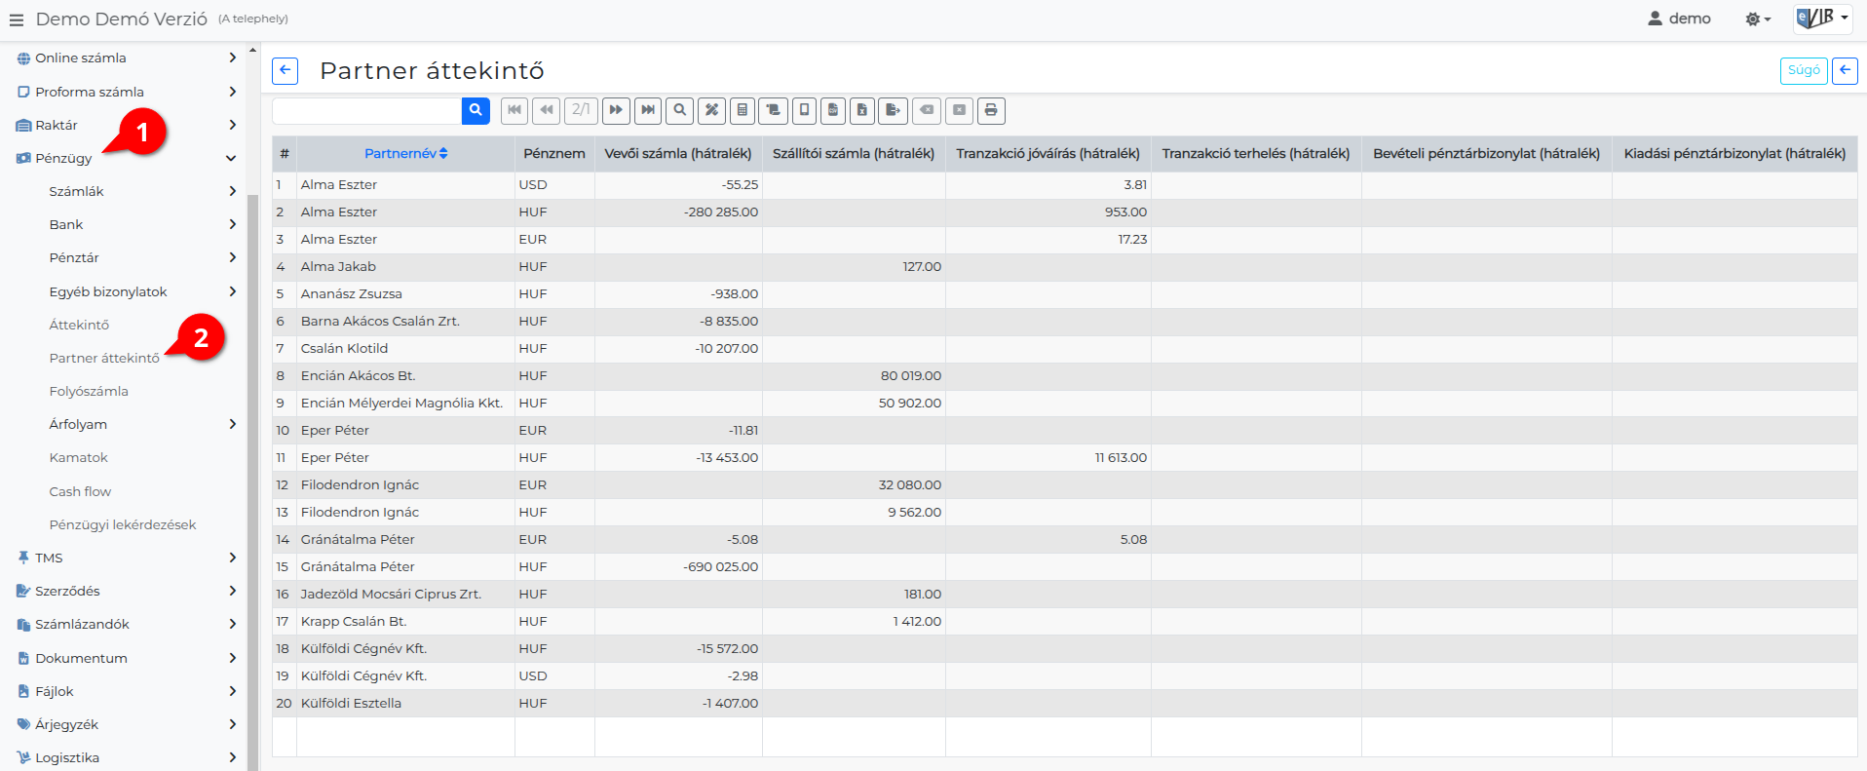Open the magnifier filter search tool
The image size is (1867, 771).
680,110
